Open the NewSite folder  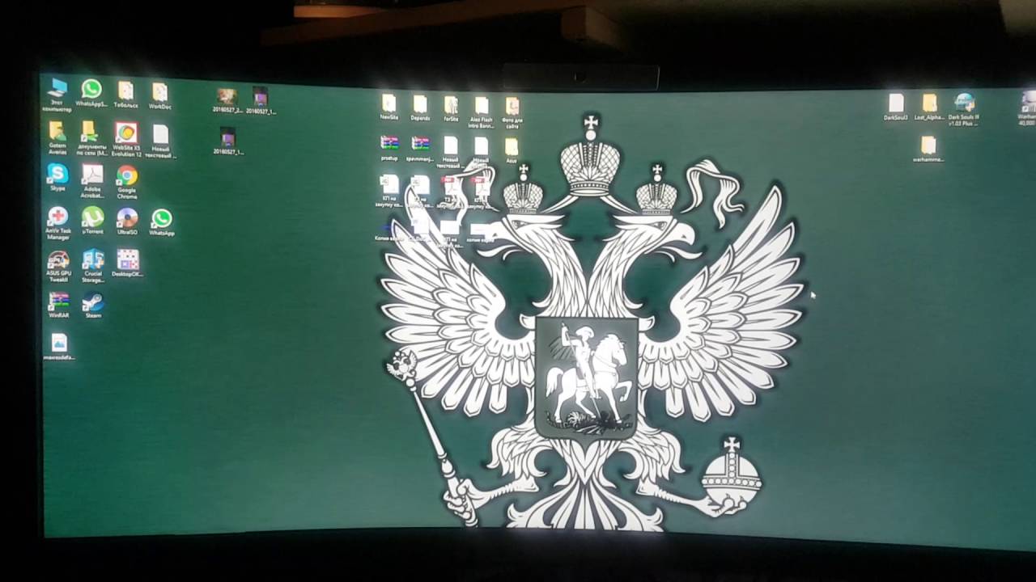click(389, 108)
